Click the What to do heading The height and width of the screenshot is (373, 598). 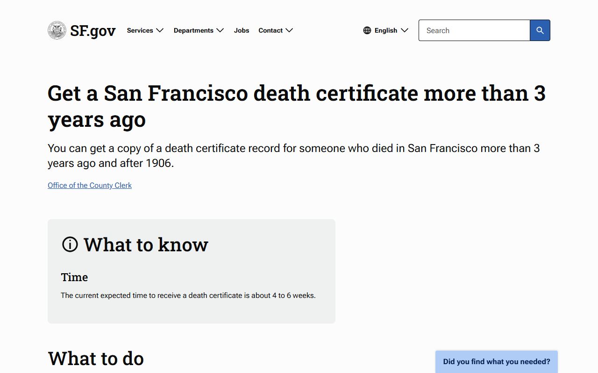click(96, 359)
